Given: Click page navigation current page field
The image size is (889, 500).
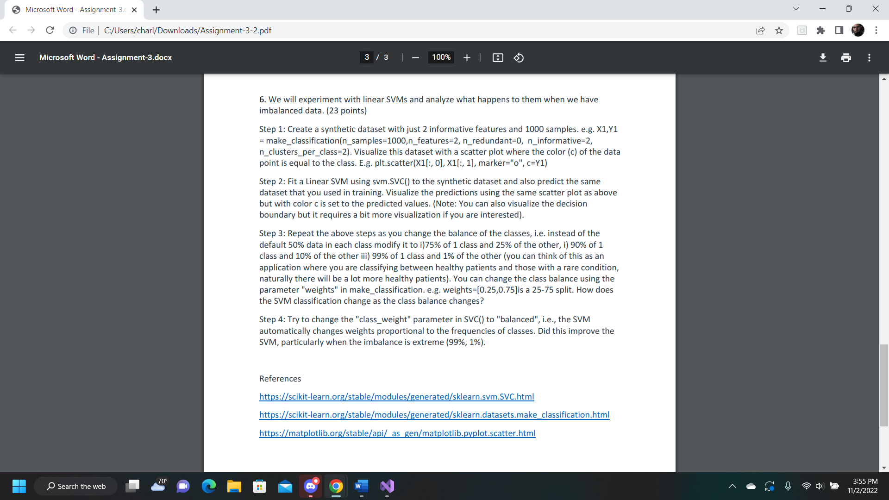Looking at the screenshot, I should (x=366, y=57).
